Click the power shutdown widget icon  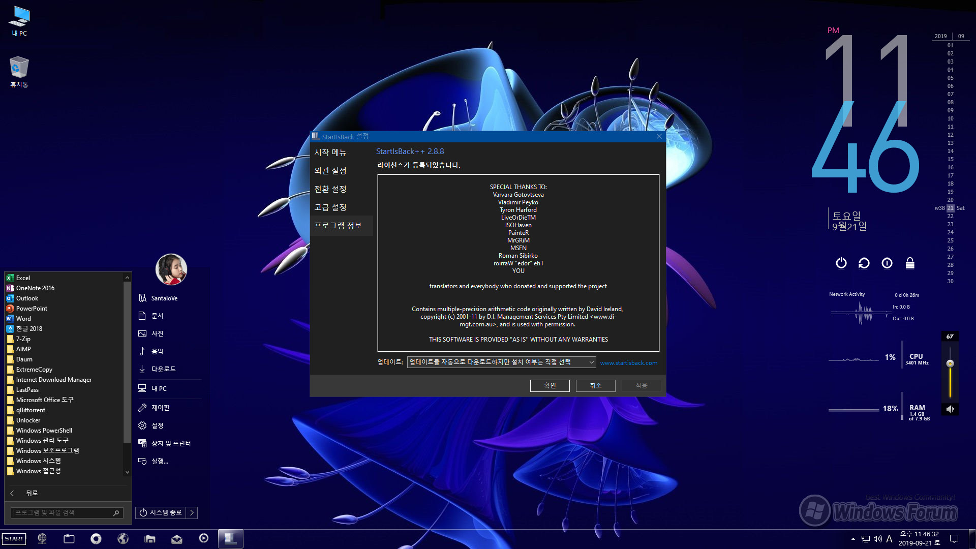point(841,263)
